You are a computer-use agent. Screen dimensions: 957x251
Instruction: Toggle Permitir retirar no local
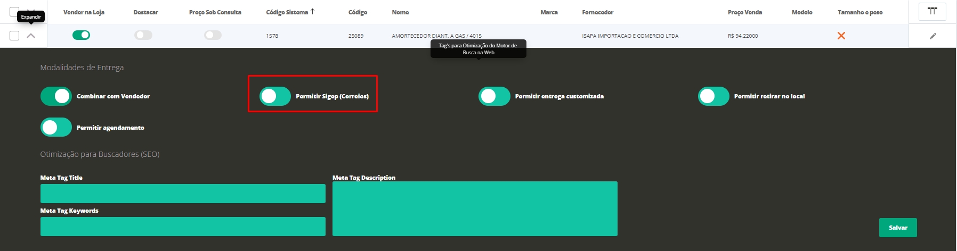pos(713,96)
